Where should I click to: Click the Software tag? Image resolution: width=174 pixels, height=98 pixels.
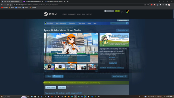[120, 68]
